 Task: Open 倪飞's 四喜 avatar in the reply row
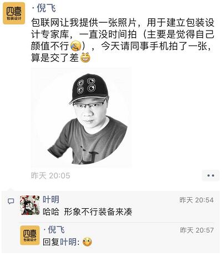[x=30, y=235]
